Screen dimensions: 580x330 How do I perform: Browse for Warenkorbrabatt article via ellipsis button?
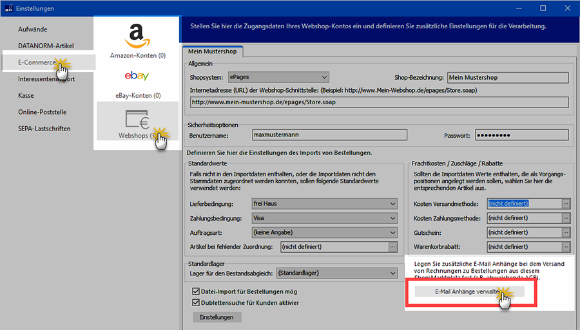pos(566,247)
